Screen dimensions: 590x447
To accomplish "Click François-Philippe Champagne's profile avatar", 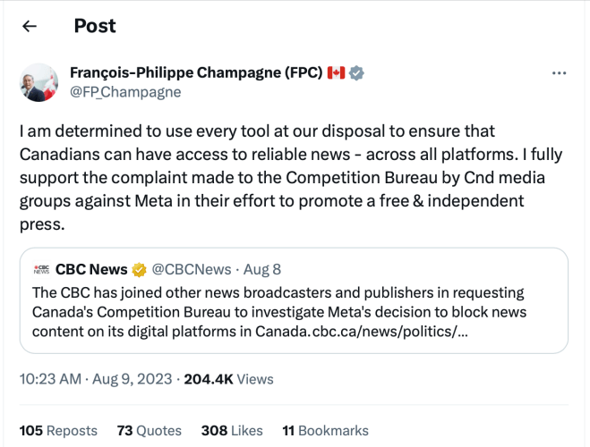I will (39, 82).
